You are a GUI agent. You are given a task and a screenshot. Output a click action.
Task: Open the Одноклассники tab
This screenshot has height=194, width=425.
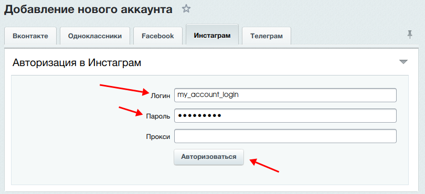click(95, 36)
